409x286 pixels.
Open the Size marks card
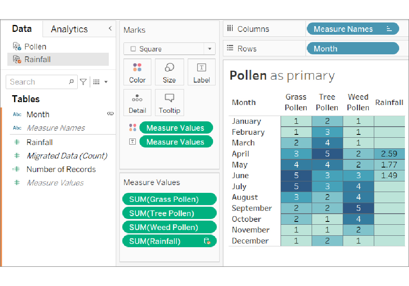pyautogui.click(x=169, y=72)
